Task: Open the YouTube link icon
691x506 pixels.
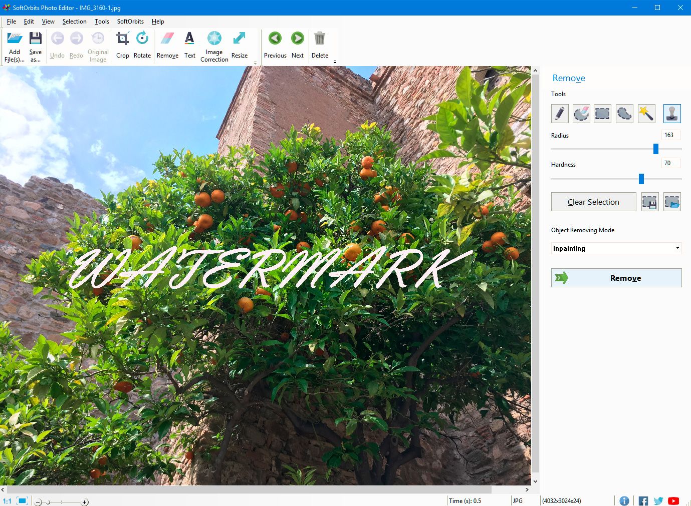Action: (673, 500)
